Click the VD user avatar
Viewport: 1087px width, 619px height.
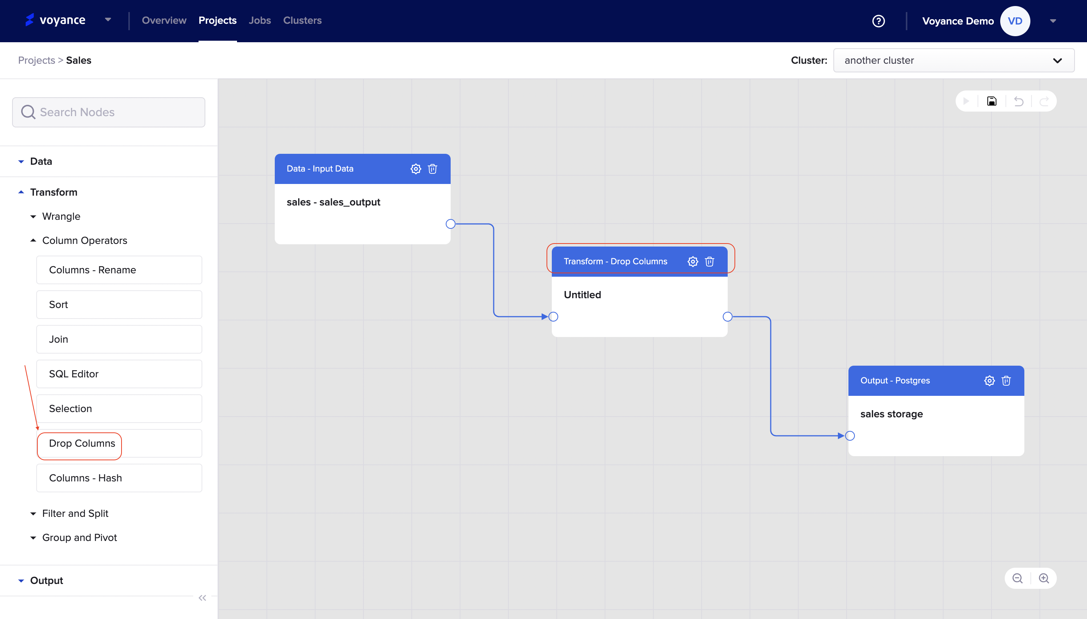coord(1015,21)
